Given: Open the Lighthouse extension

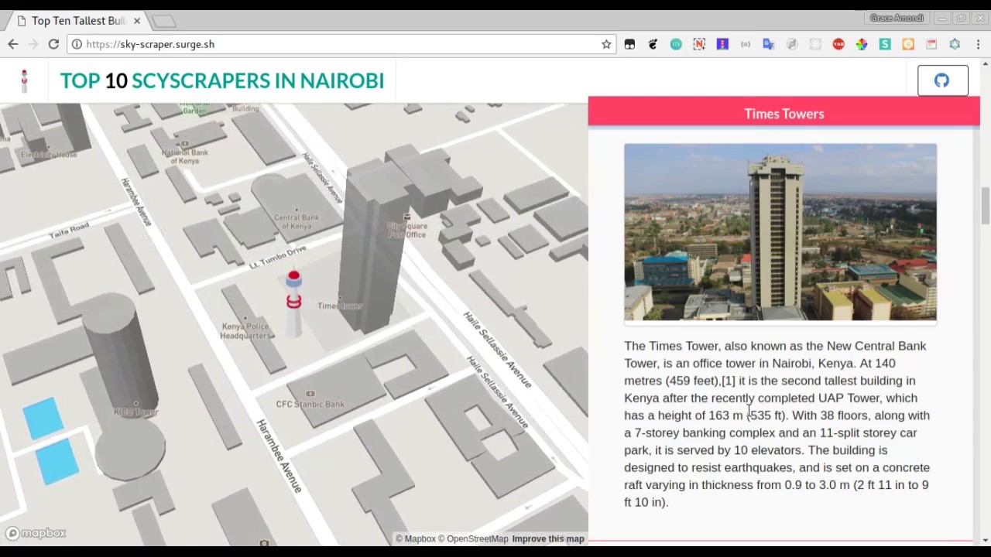Looking at the screenshot, I should tap(722, 44).
